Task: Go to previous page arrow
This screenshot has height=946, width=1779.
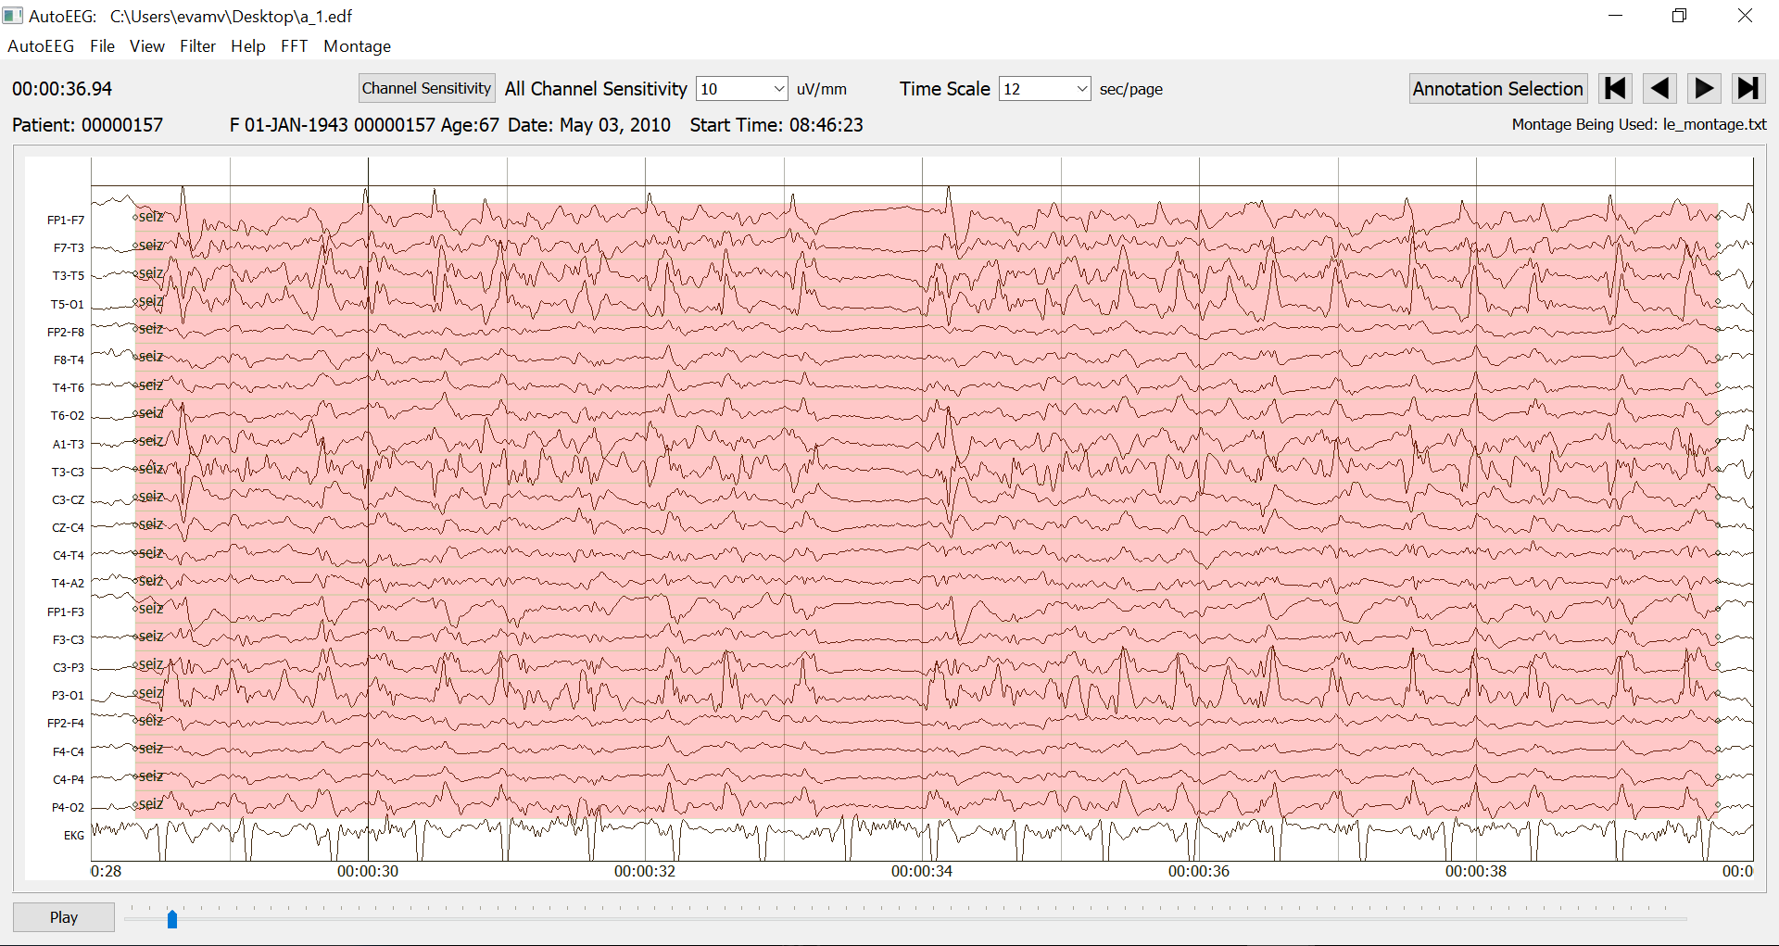Action: (1659, 89)
